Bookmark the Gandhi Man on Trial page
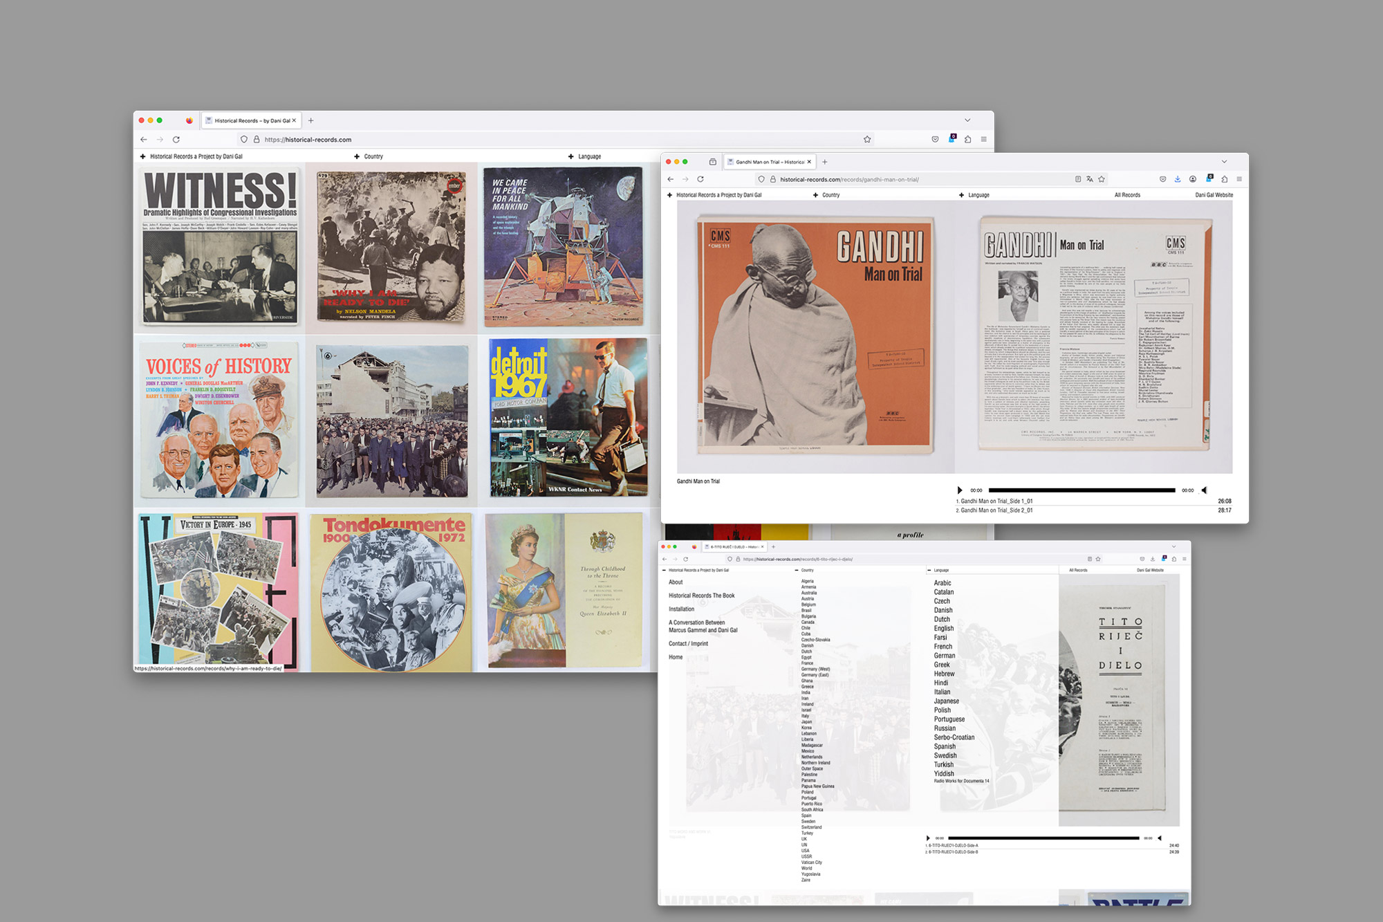Image resolution: width=1383 pixels, height=922 pixels. point(1102,179)
